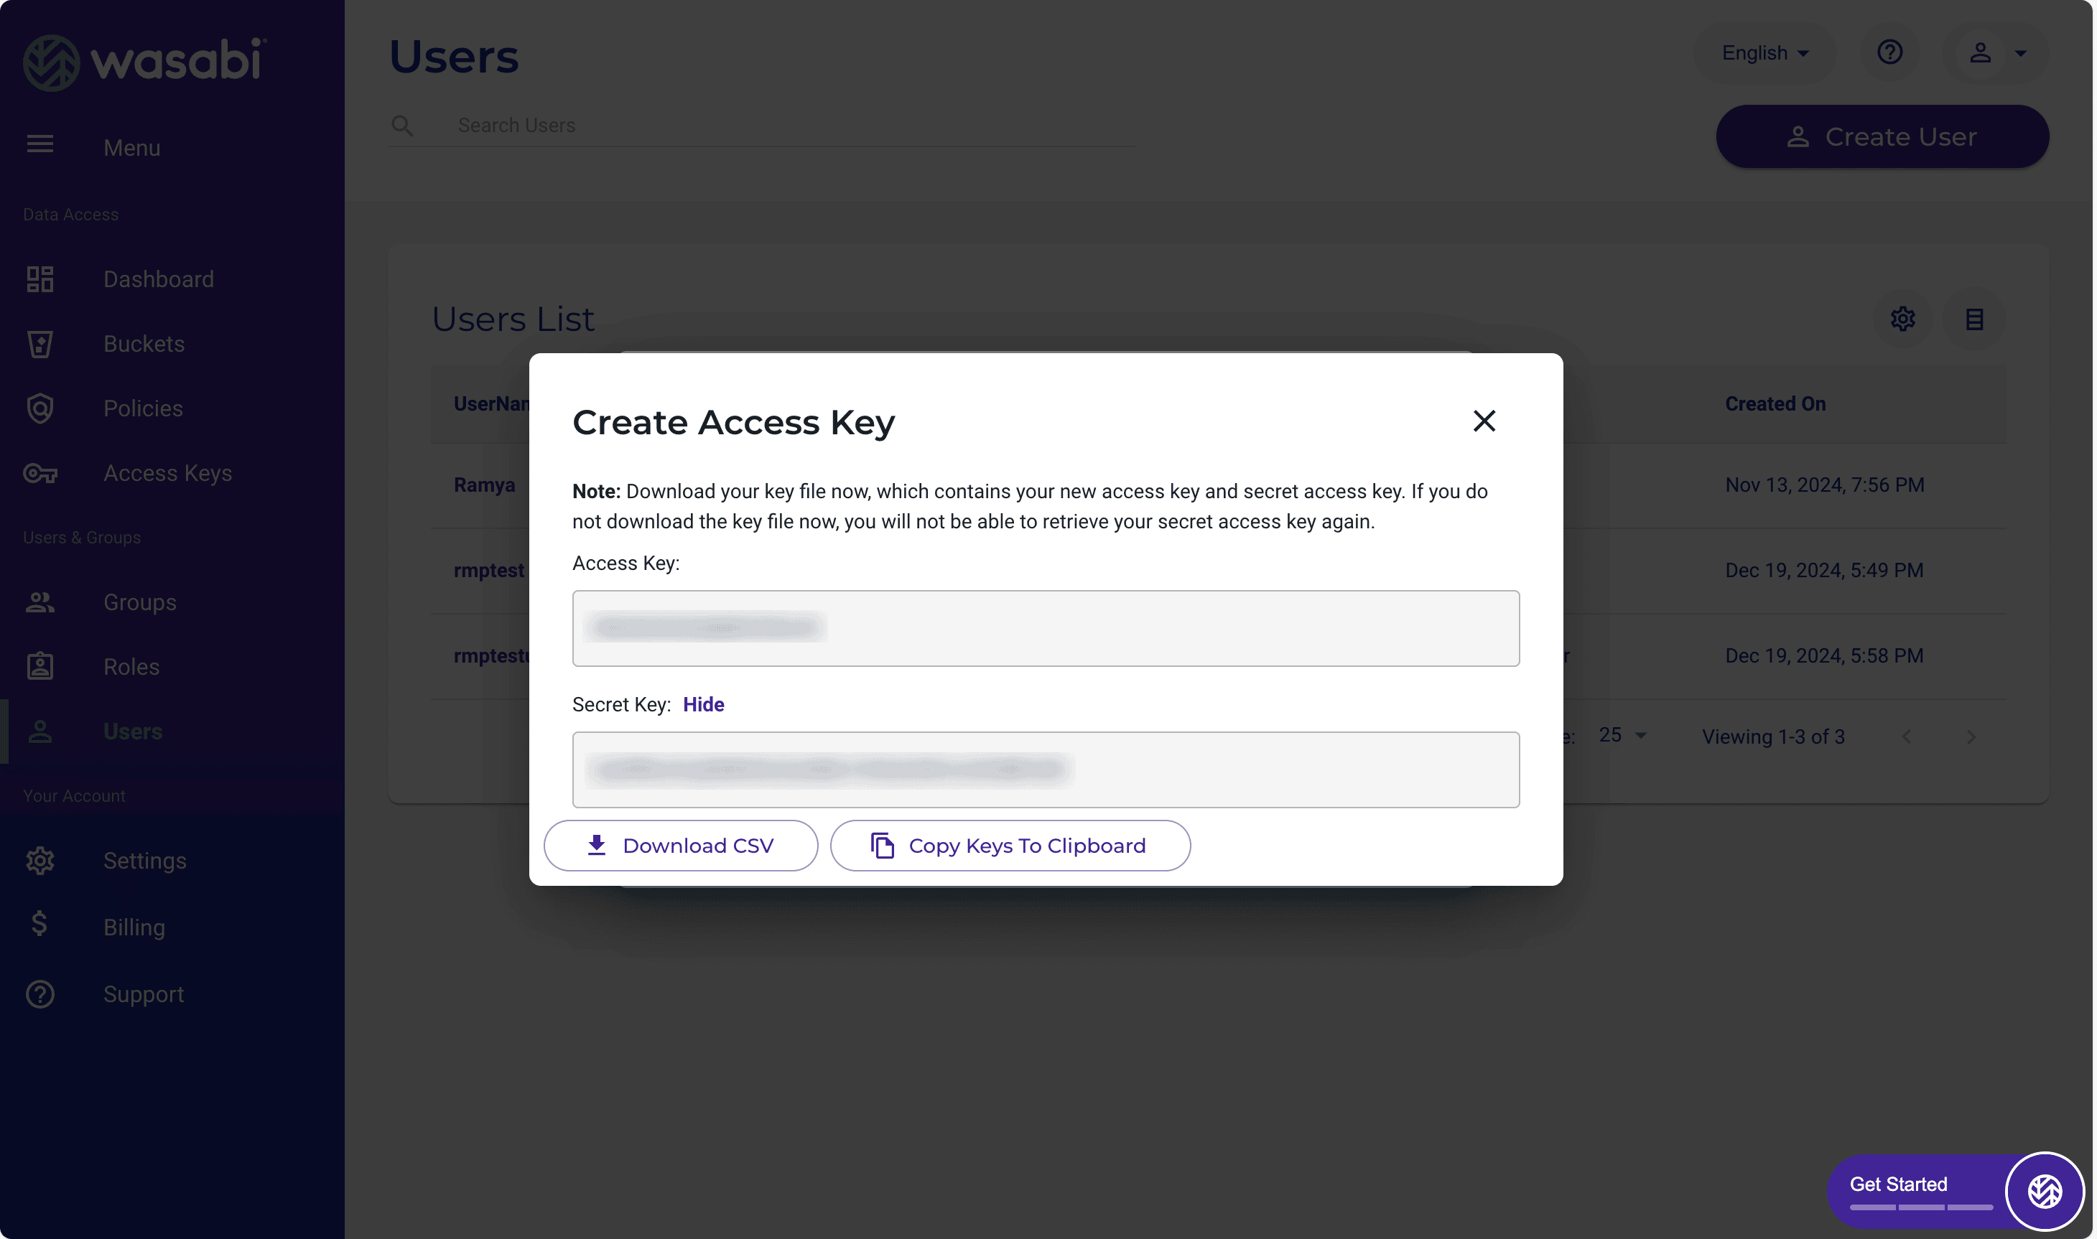Click the Secret Key text field
Viewport: 2097px width, 1239px height.
[x=1045, y=769]
